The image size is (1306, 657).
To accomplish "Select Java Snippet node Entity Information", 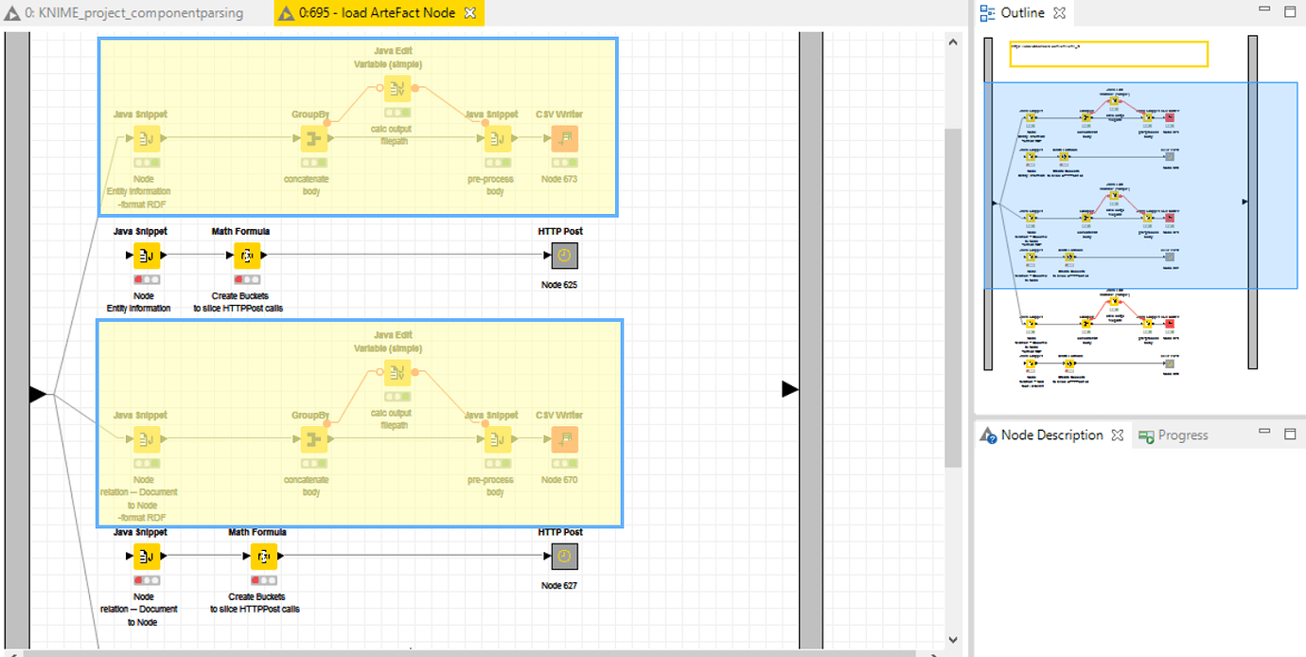I will 147,256.
